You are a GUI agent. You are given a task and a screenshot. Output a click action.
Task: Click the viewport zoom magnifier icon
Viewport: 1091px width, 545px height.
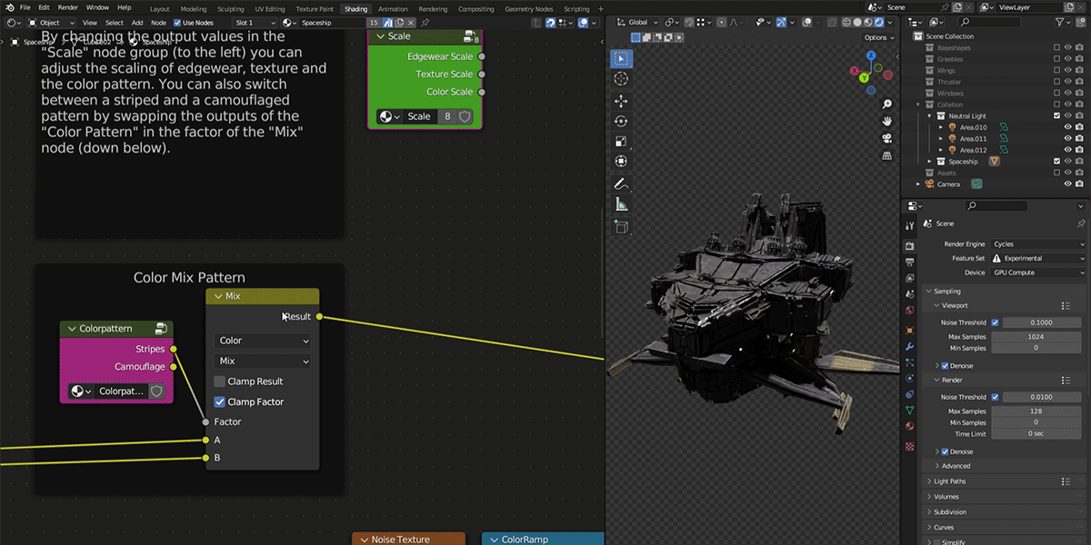(886, 104)
